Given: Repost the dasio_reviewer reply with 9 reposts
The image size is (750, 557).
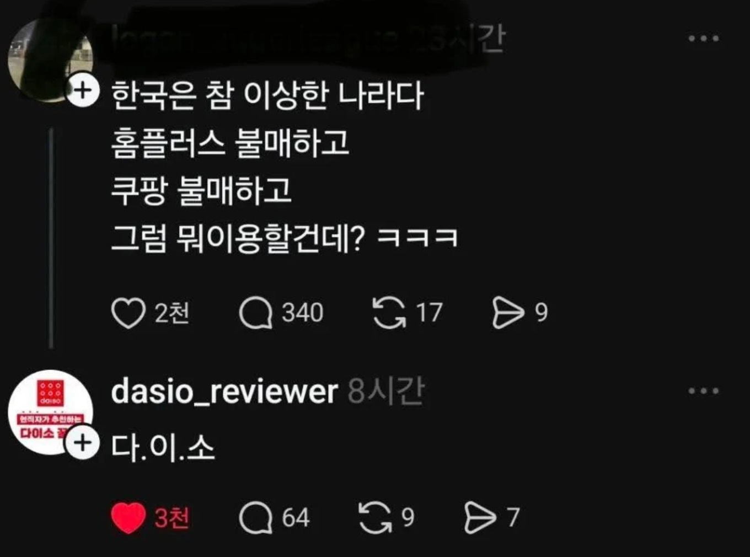Looking at the screenshot, I should pos(375,518).
